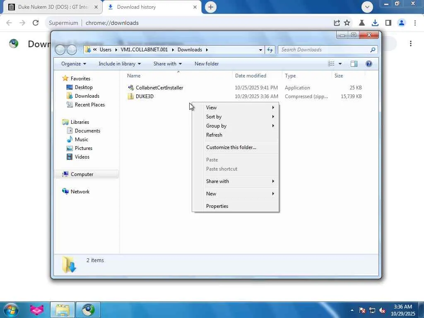The image size is (424, 318).
Task: Click the Explorer back arrow button
Action: 60,50
